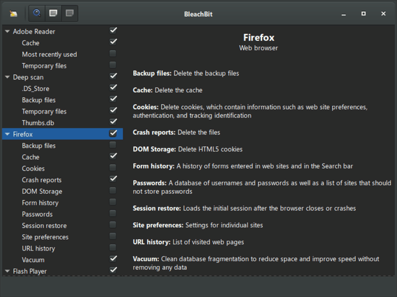
Task: Select the Crash reports item
Action: pos(62,180)
